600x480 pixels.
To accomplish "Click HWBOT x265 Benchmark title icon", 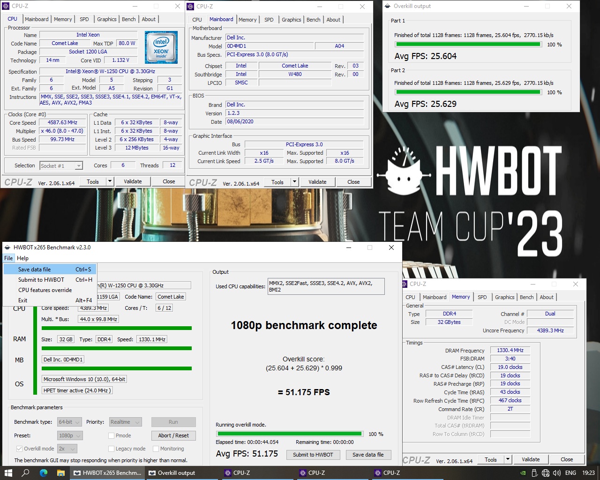I will tap(7, 247).
